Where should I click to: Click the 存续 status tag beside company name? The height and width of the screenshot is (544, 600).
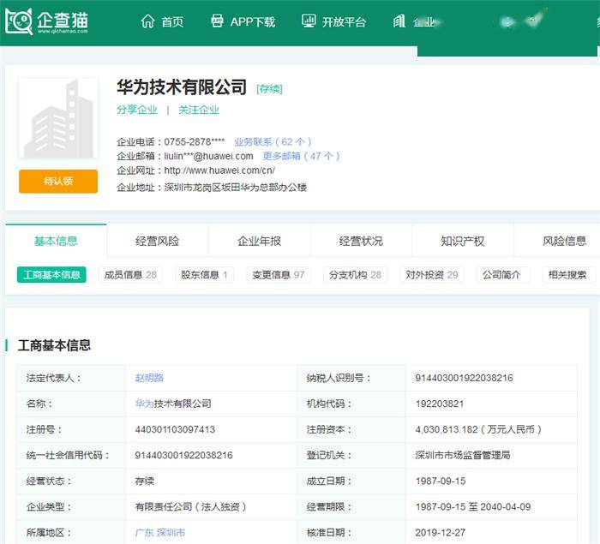(x=269, y=89)
